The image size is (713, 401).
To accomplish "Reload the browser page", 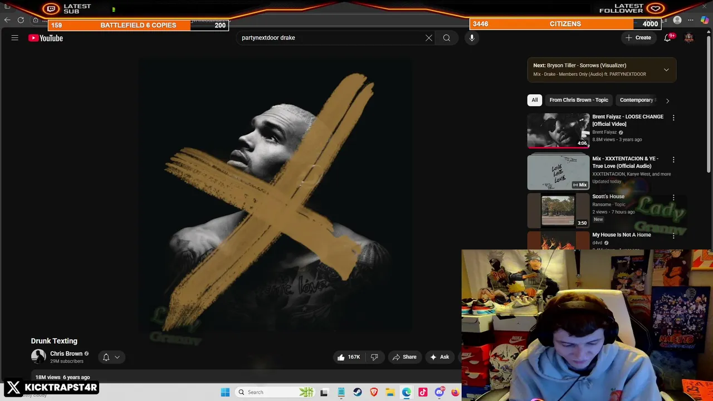I will (x=21, y=20).
